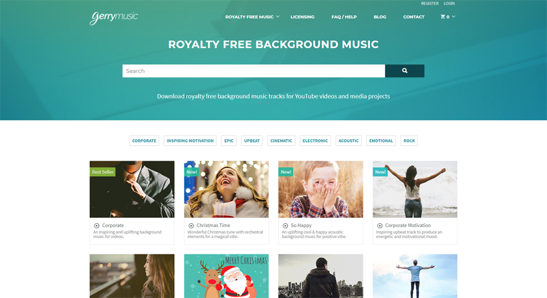Go to the Blog page

pyautogui.click(x=380, y=17)
